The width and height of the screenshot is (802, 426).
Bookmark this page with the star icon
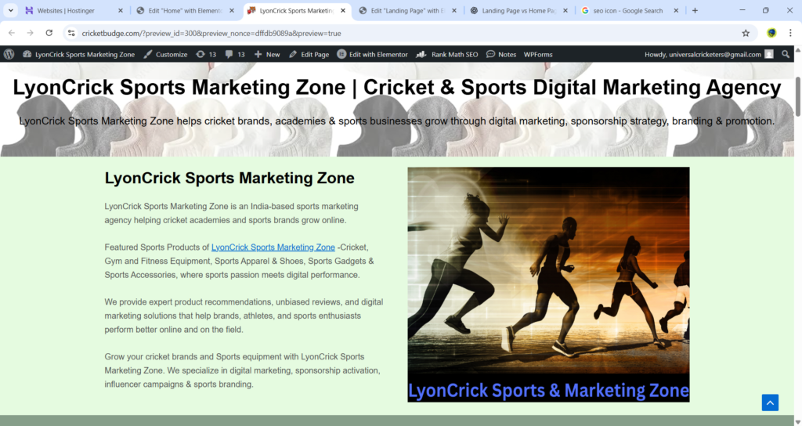coord(746,33)
